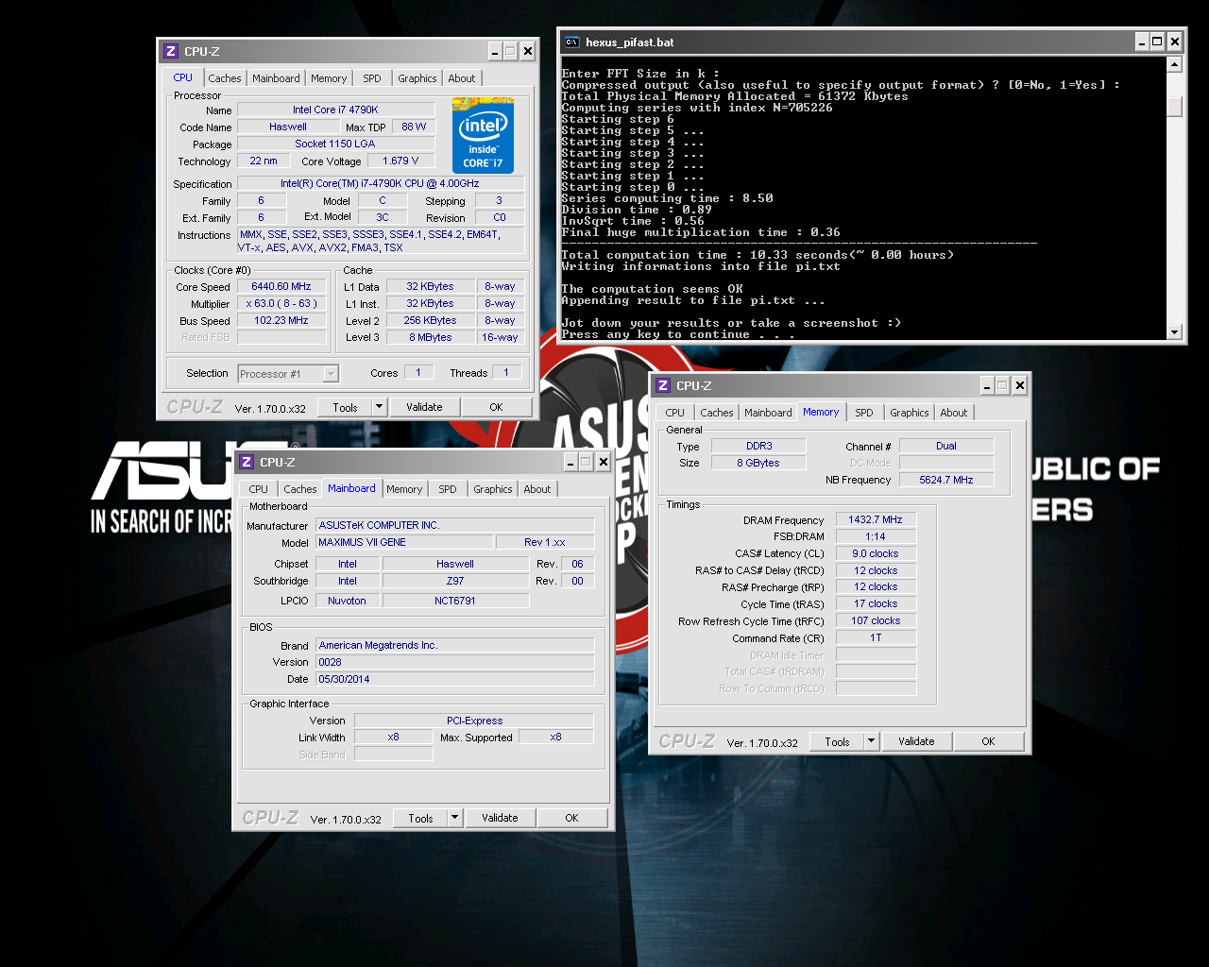Click the Command Rate value 1T
The image size is (1209, 967).
876,637
